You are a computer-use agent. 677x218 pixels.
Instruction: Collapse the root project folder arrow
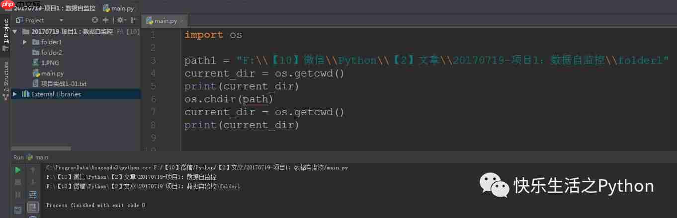[x=14, y=32]
